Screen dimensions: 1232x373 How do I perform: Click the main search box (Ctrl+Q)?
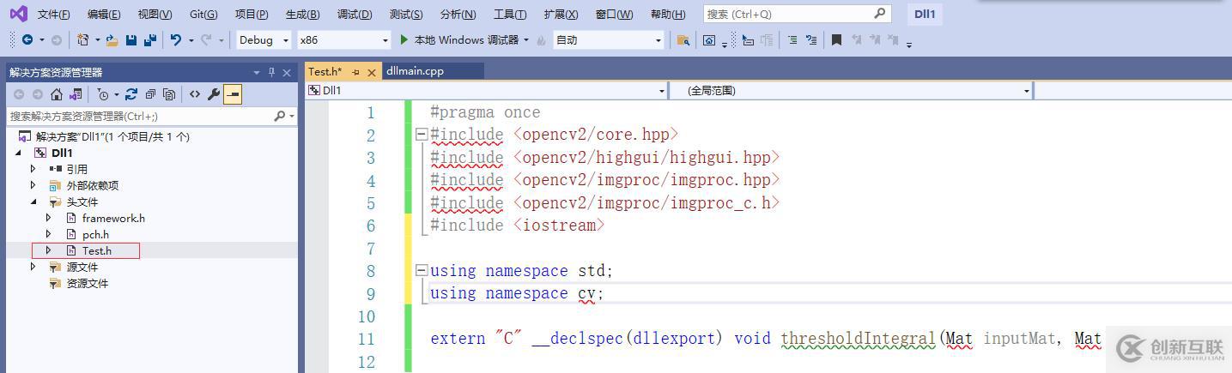click(797, 14)
